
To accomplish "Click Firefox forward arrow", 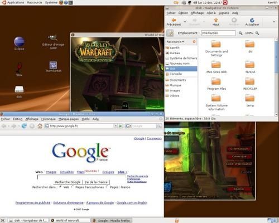I will click(x=13, y=126).
